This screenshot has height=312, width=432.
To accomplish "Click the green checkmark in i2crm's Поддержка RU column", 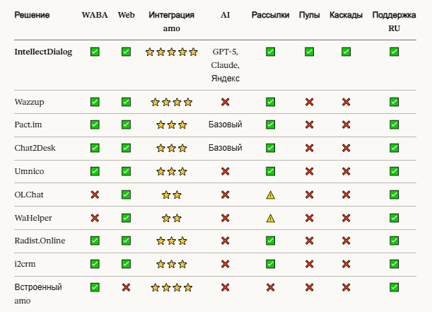I will click(394, 264).
